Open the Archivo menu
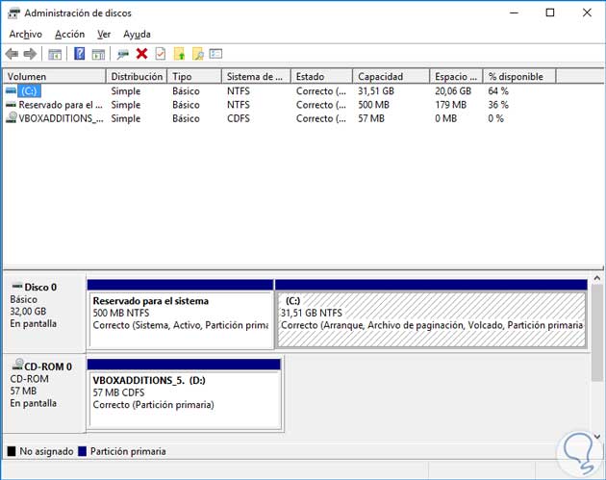 (x=26, y=34)
